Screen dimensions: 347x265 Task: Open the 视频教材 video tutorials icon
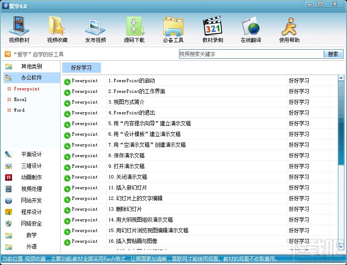[x=19, y=26]
